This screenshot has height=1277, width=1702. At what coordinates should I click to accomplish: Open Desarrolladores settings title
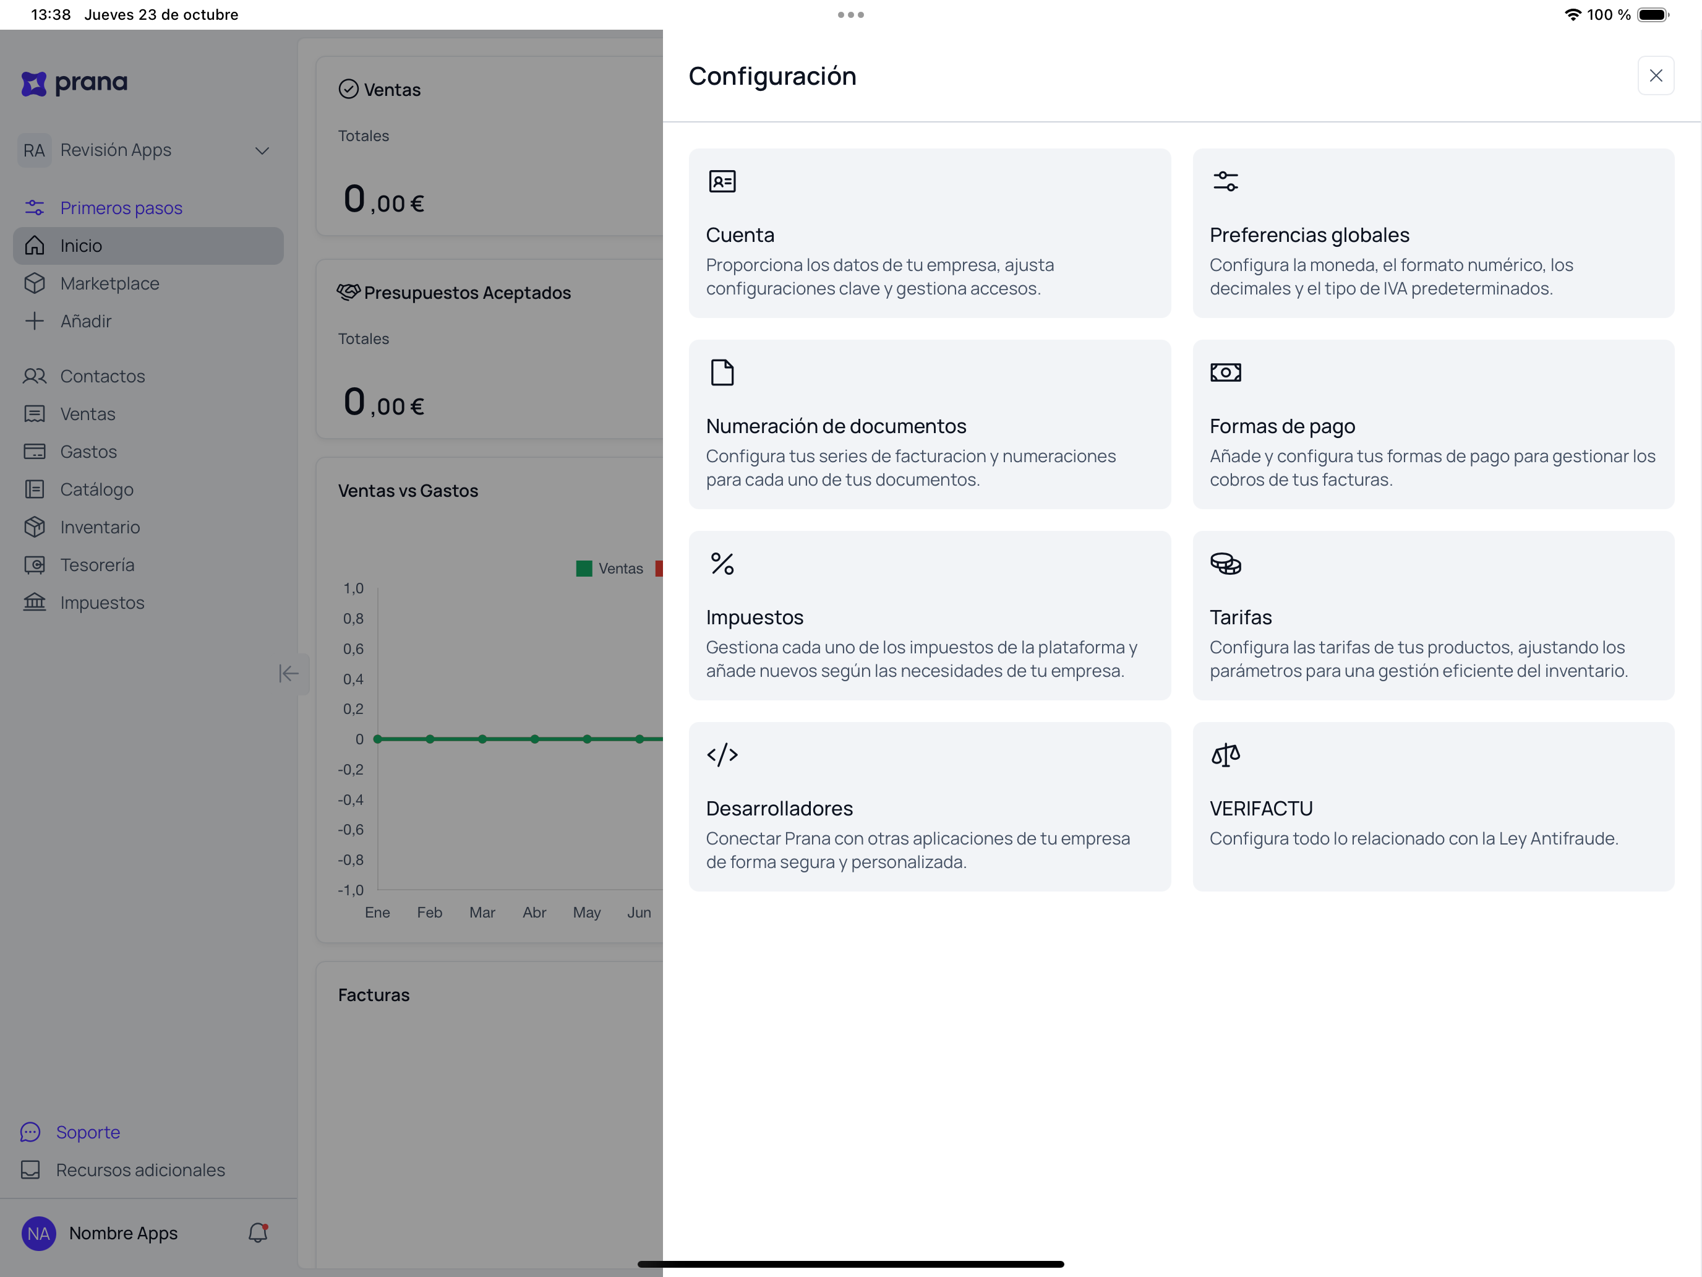pyautogui.click(x=779, y=808)
